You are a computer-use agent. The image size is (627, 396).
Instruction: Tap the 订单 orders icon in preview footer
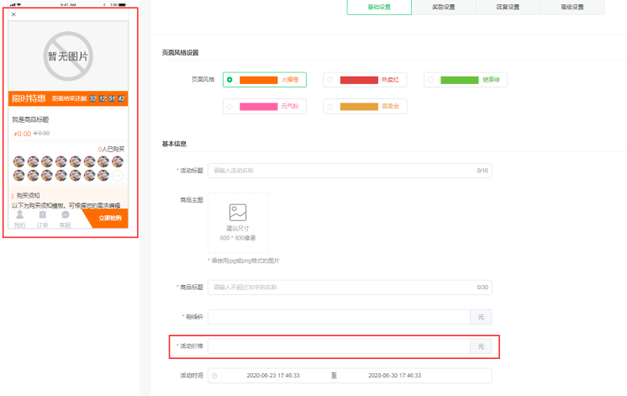[42, 214]
